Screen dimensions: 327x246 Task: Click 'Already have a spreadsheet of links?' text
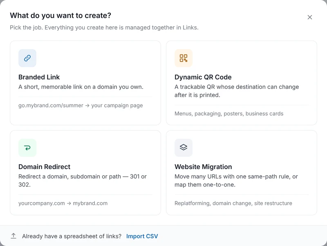click(x=72, y=236)
